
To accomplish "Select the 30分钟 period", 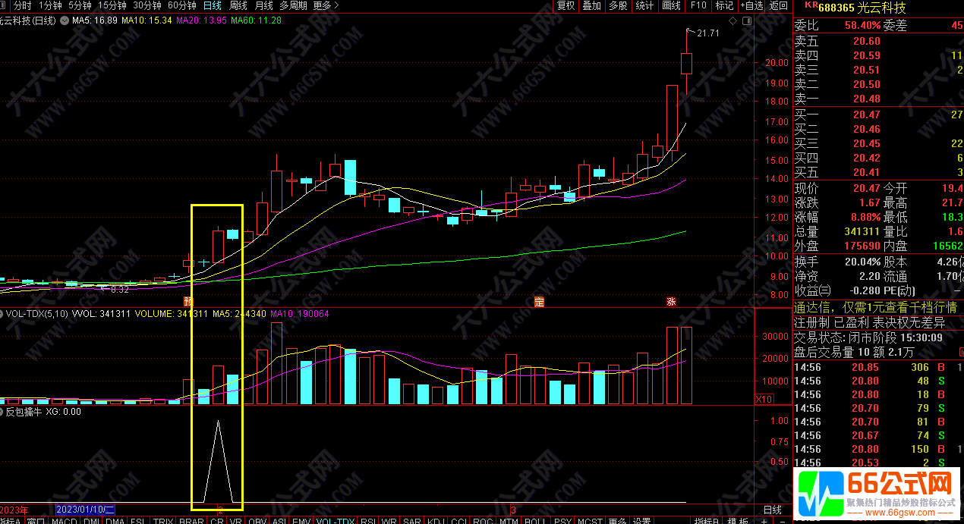I will pos(147,5).
